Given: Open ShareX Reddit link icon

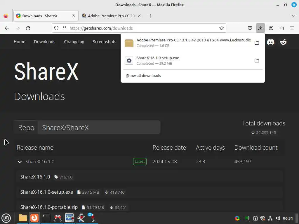Looking at the screenshot, I should pos(283,42).
